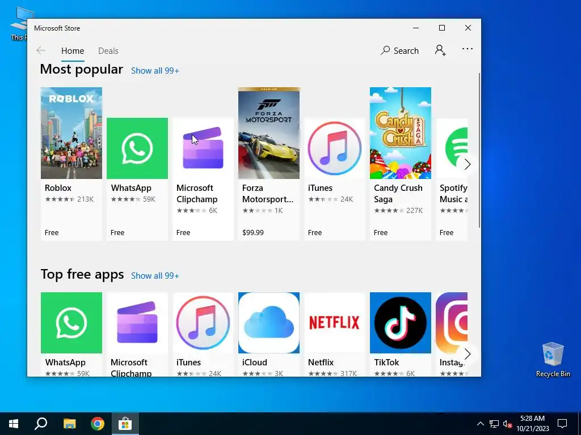Open taskbar search magnifier
The height and width of the screenshot is (435, 581).
tap(41, 424)
